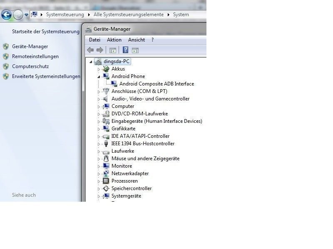The height and width of the screenshot is (249, 333).
Task: Expand the Akkus category
Action: pos(99,69)
